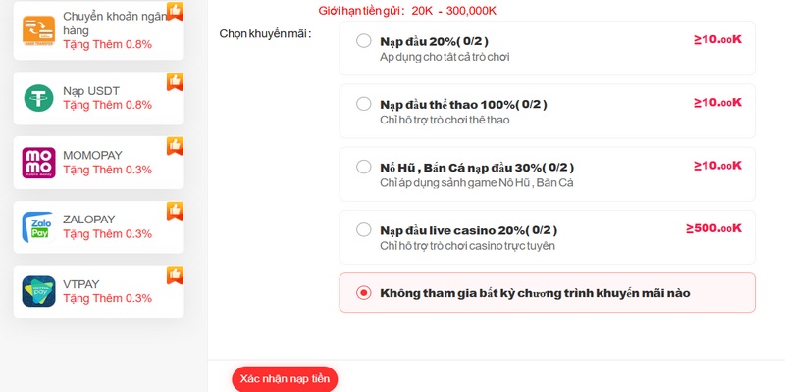Select Nạp đầu thể thao 100% radio
Viewport: 785px width, 392px height.
(x=364, y=104)
